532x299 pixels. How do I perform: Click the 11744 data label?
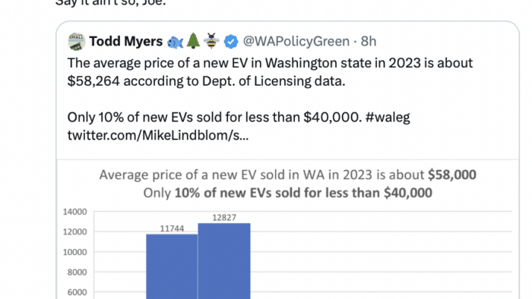(172, 228)
